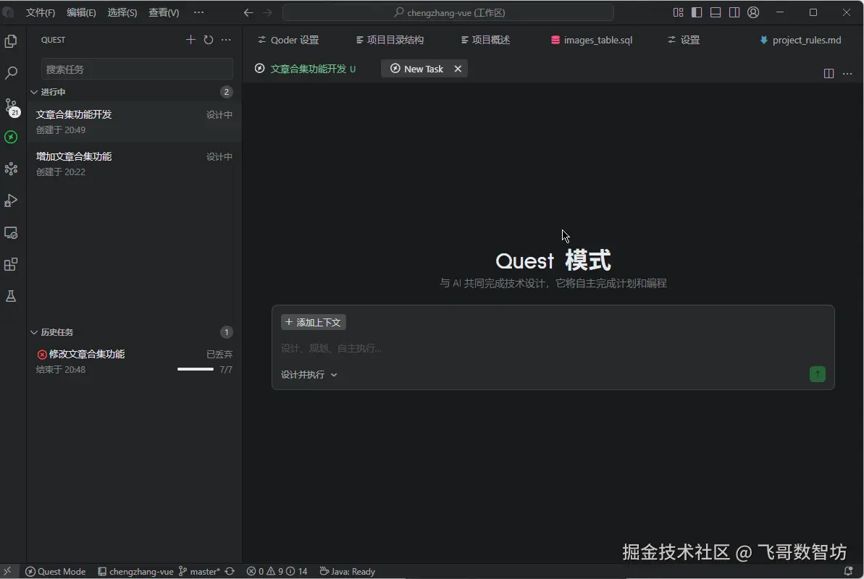Click the 7/7 progress bar
The height and width of the screenshot is (579, 864).
[196, 369]
